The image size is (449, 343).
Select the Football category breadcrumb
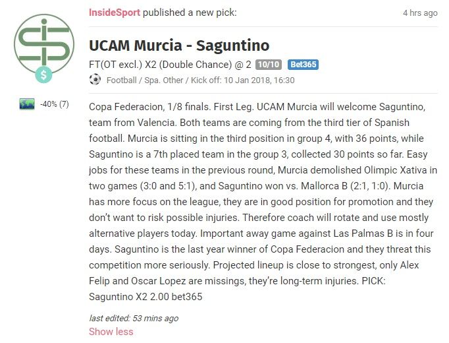[121, 80]
